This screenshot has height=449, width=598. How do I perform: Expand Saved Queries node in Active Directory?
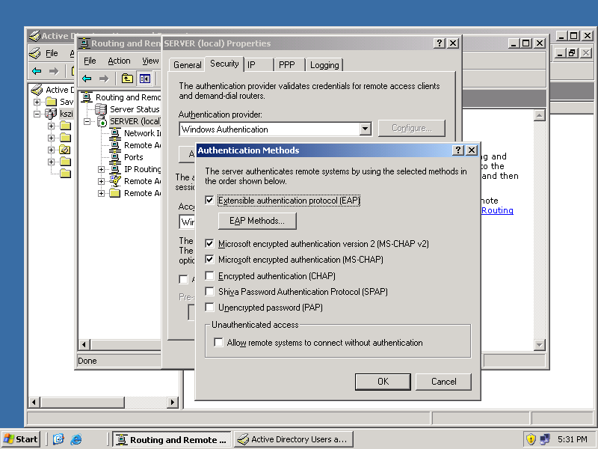point(37,102)
